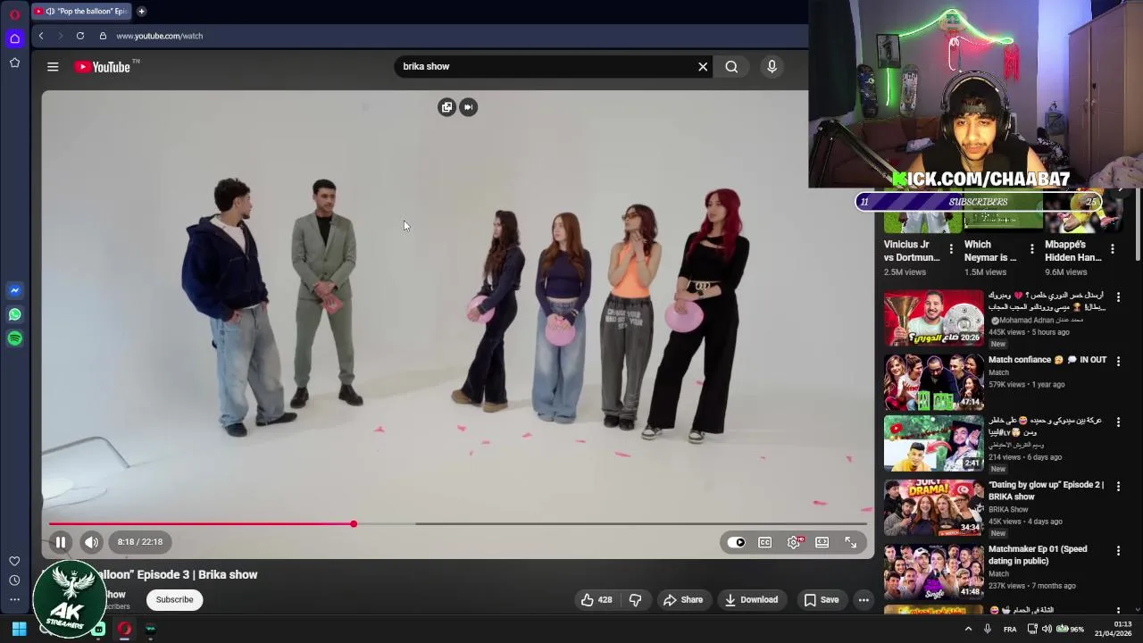The width and height of the screenshot is (1143, 643).
Task: Click Opera icon in Windows taskbar
Action: [x=124, y=629]
